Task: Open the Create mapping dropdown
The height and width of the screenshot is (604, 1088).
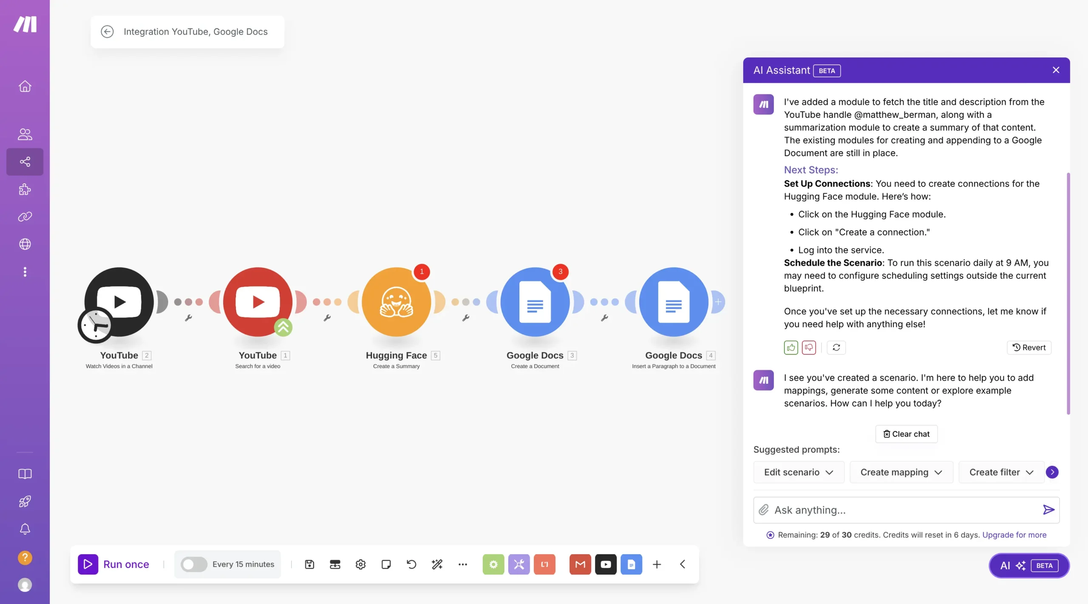Action: pos(901,472)
